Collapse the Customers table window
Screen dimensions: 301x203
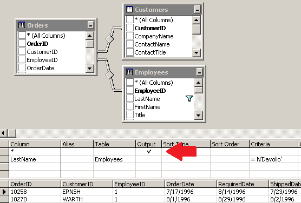(x=197, y=9)
